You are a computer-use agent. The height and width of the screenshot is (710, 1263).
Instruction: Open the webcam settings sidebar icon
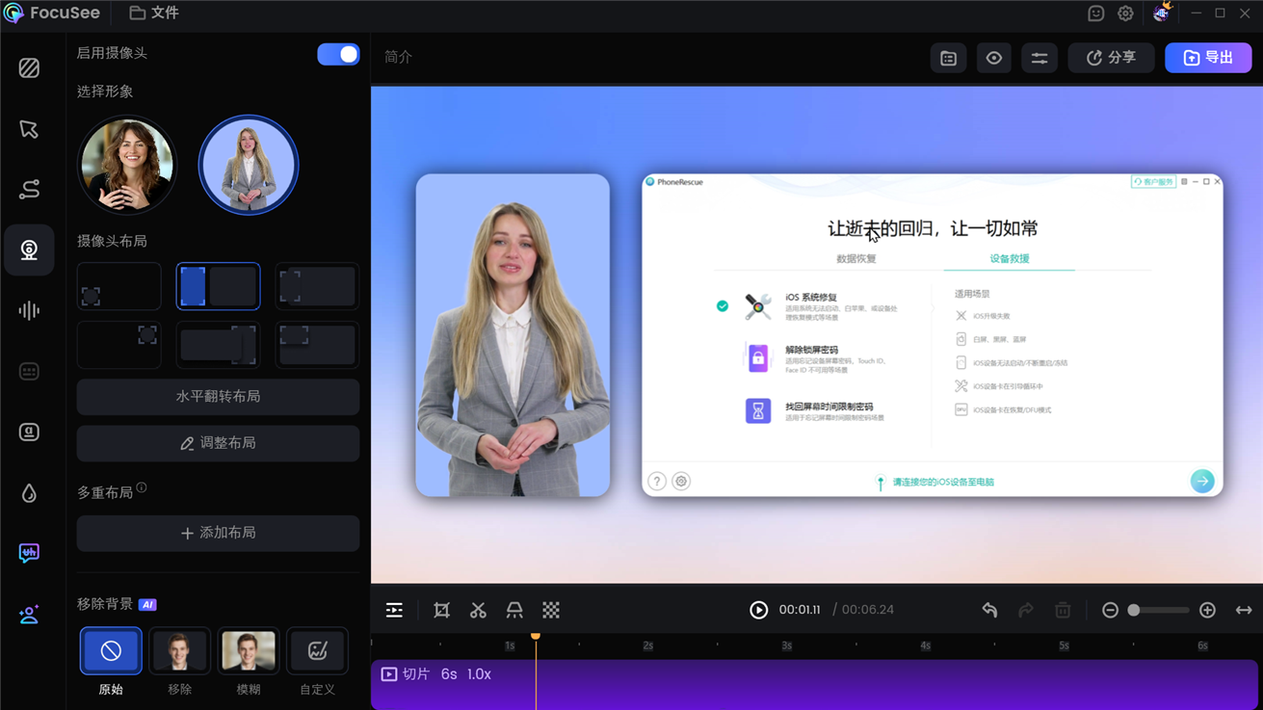(x=29, y=250)
